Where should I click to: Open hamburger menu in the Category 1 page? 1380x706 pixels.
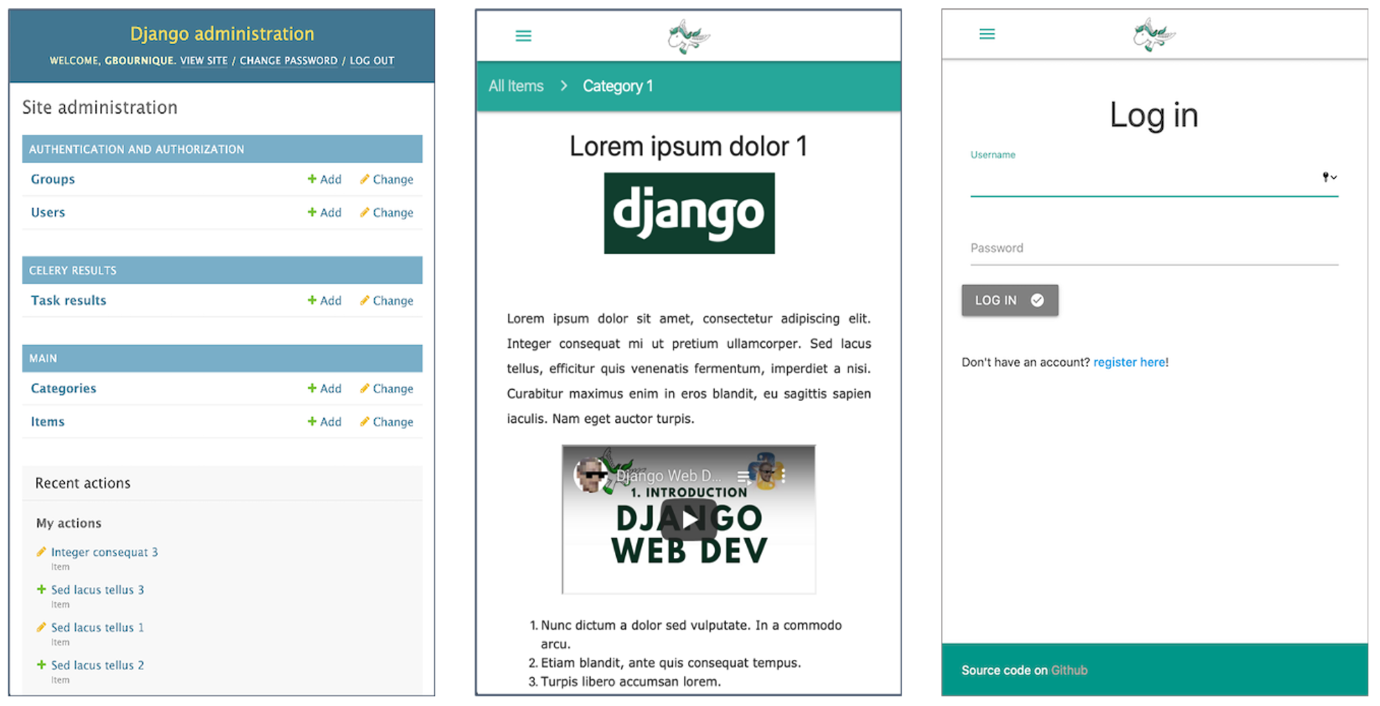coord(523,36)
